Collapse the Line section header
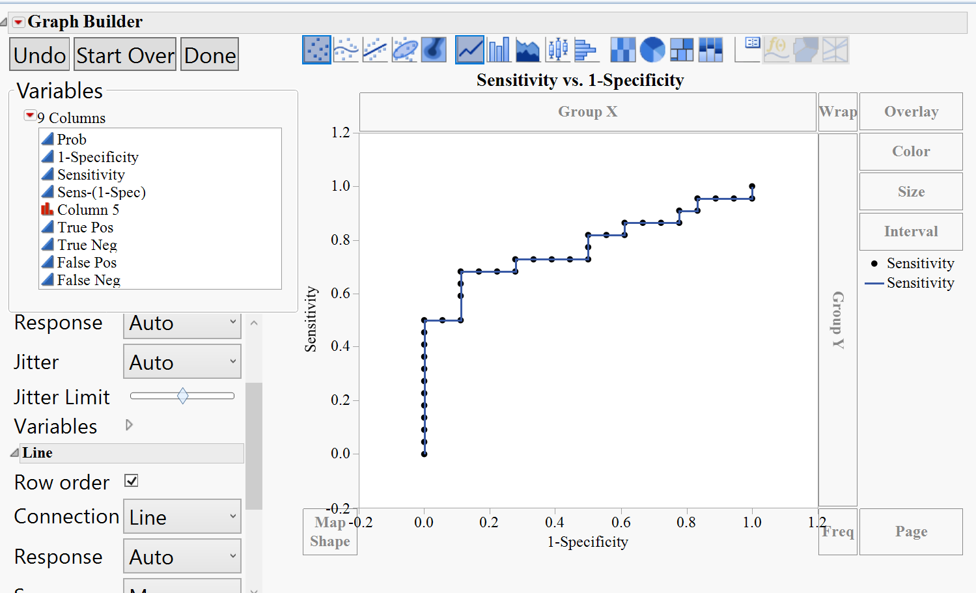Image resolution: width=976 pixels, height=593 pixels. [x=16, y=452]
